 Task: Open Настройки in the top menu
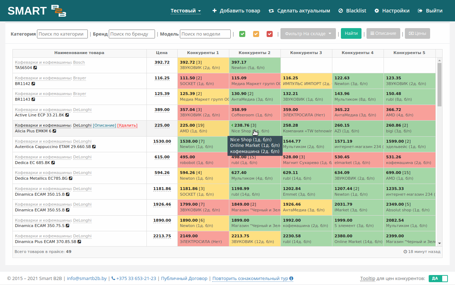tap(392, 11)
